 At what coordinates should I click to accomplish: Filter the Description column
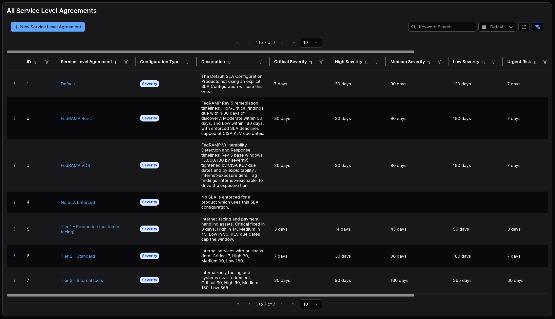coord(260,62)
